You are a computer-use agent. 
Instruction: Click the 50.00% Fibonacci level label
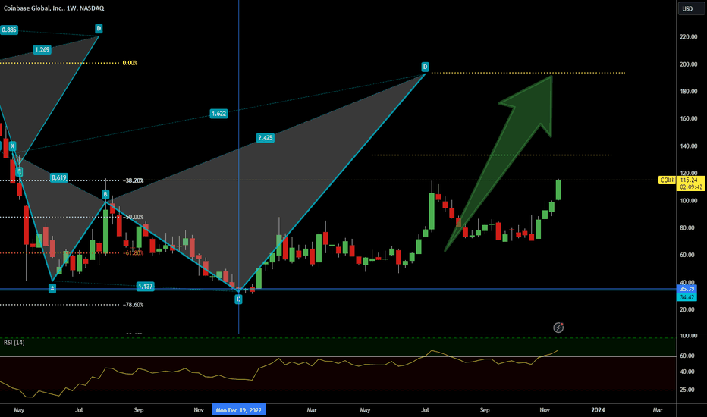[x=133, y=217]
